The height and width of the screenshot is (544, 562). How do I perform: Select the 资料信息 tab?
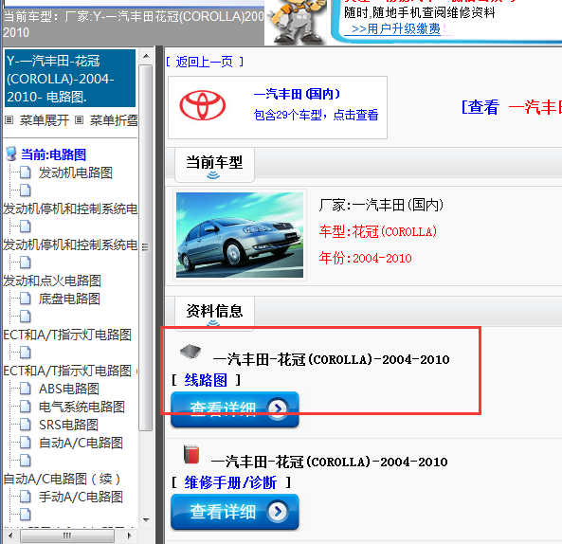[214, 312]
